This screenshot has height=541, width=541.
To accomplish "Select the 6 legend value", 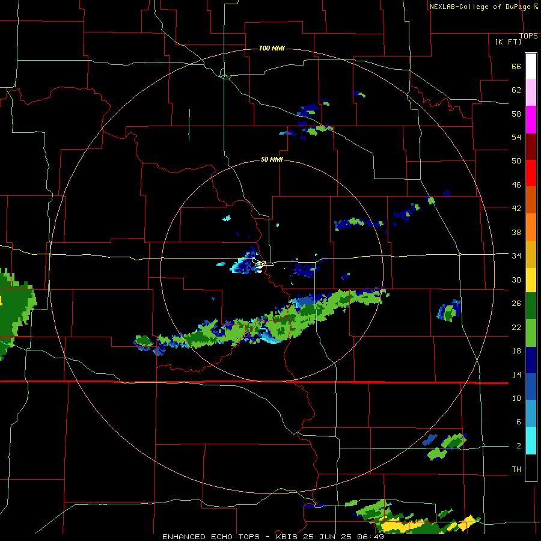I will (x=518, y=421).
